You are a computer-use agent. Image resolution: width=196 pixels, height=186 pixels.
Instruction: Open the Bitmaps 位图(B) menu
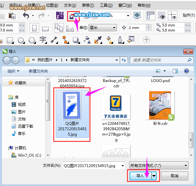coord(52,5)
